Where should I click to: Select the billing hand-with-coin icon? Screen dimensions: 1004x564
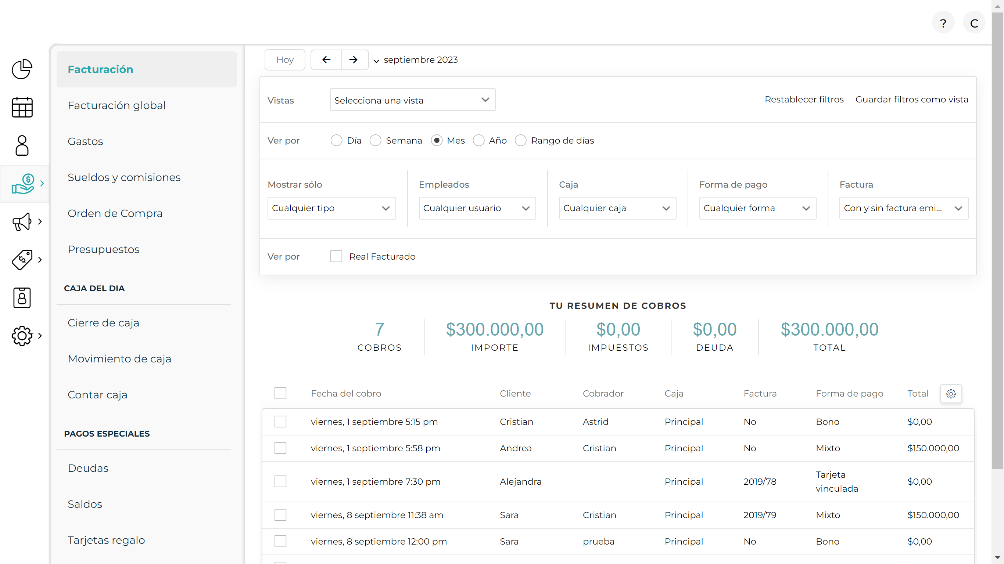23,184
